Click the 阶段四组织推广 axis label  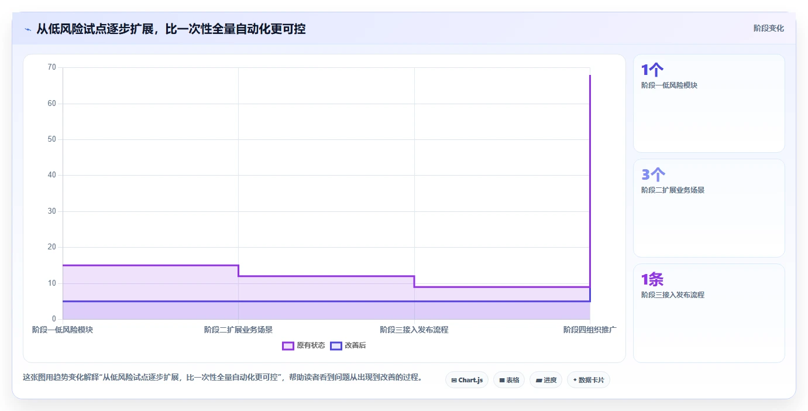[x=590, y=330]
